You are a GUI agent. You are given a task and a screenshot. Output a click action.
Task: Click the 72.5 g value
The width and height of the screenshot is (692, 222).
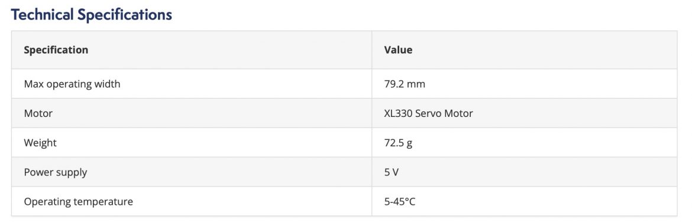click(398, 143)
